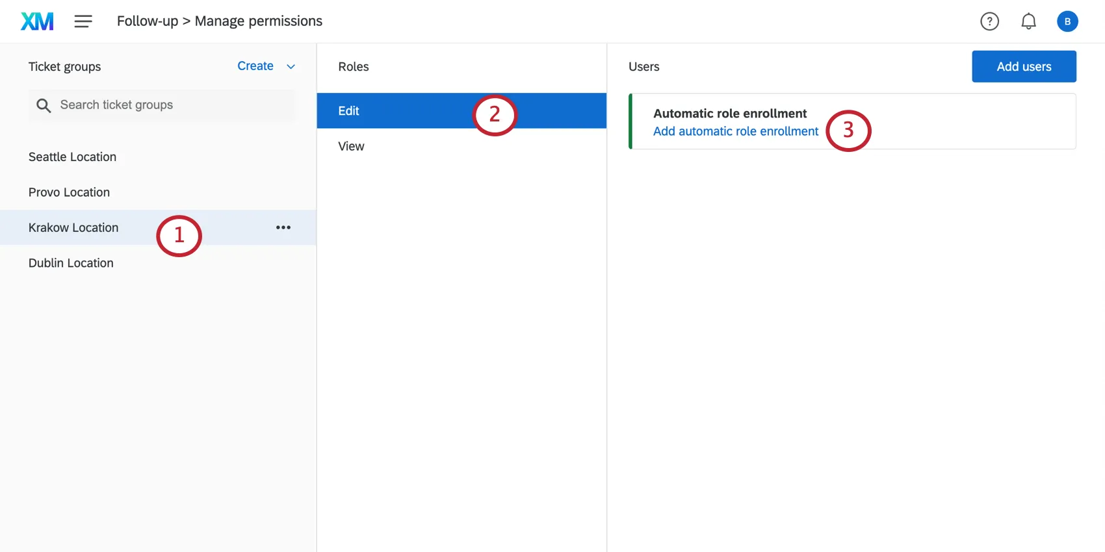Go to the Follow-up breadcrumb
Screen dimensions: 1105x552
point(147,21)
